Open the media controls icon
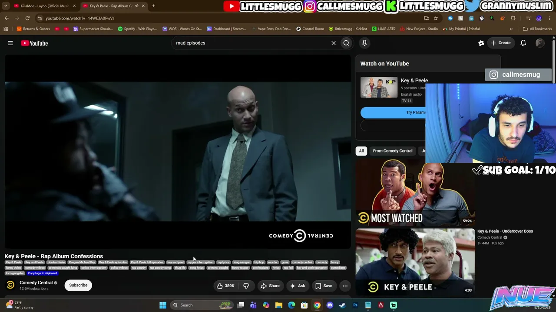This screenshot has height=312, width=556. coord(528,18)
